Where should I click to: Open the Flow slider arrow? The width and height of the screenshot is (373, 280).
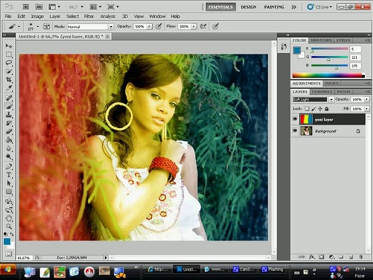click(x=194, y=26)
